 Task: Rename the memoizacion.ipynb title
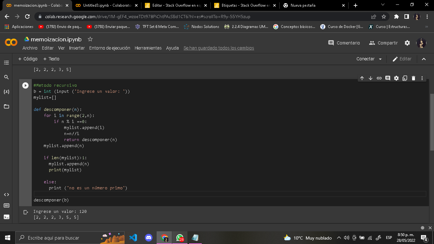point(56,39)
